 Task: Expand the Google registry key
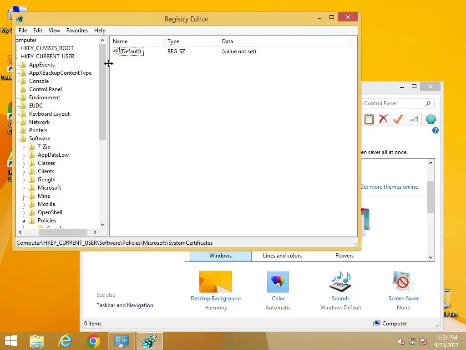point(24,180)
